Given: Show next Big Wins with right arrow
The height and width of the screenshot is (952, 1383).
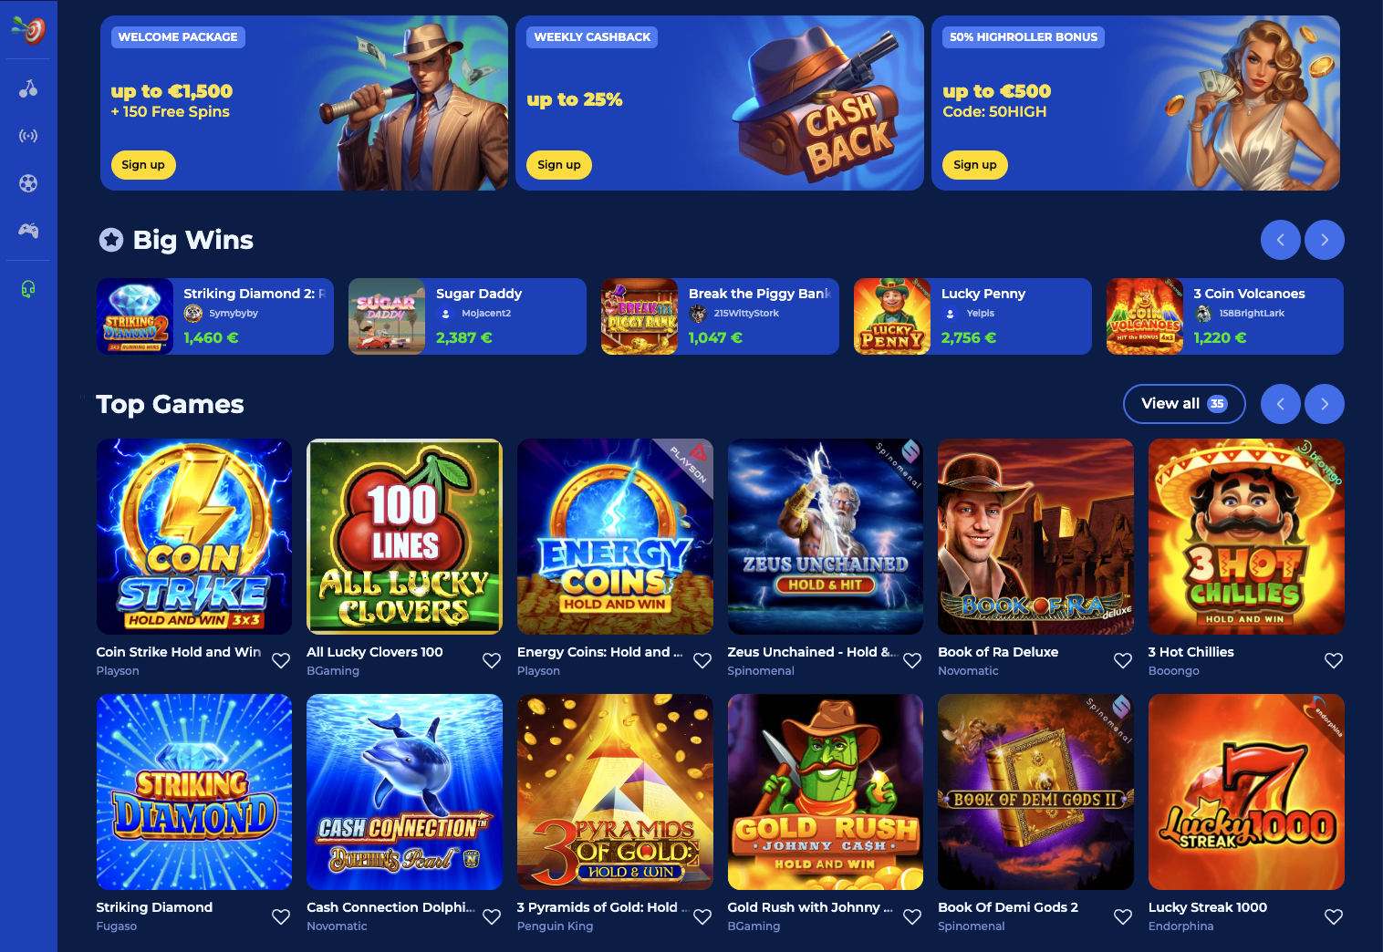Looking at the screenshot, I should (1325, 240).
